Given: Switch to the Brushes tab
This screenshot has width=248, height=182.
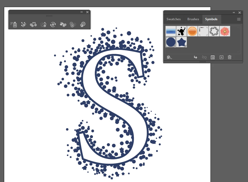Looking at the screenshot, I should pyautogui.click(x=193, y=19).
